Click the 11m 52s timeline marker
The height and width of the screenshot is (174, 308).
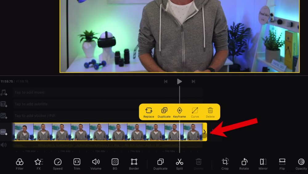tap(135, 151)
